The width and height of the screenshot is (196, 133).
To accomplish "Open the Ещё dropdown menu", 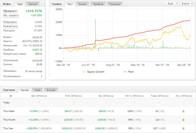I will point(172,3).
